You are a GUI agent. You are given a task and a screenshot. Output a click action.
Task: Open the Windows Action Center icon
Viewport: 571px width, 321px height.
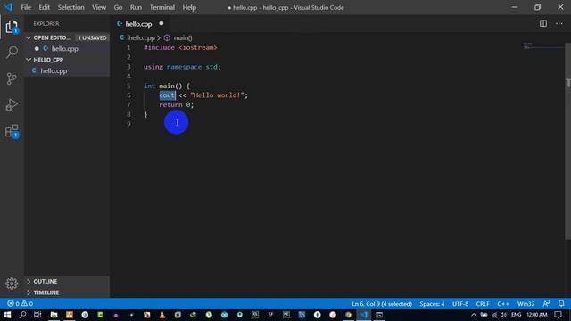coord(559,315)
